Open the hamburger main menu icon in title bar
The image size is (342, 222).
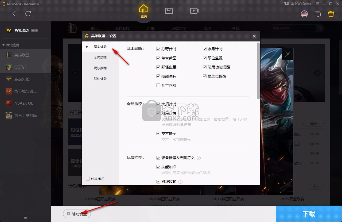pos(317,4)
